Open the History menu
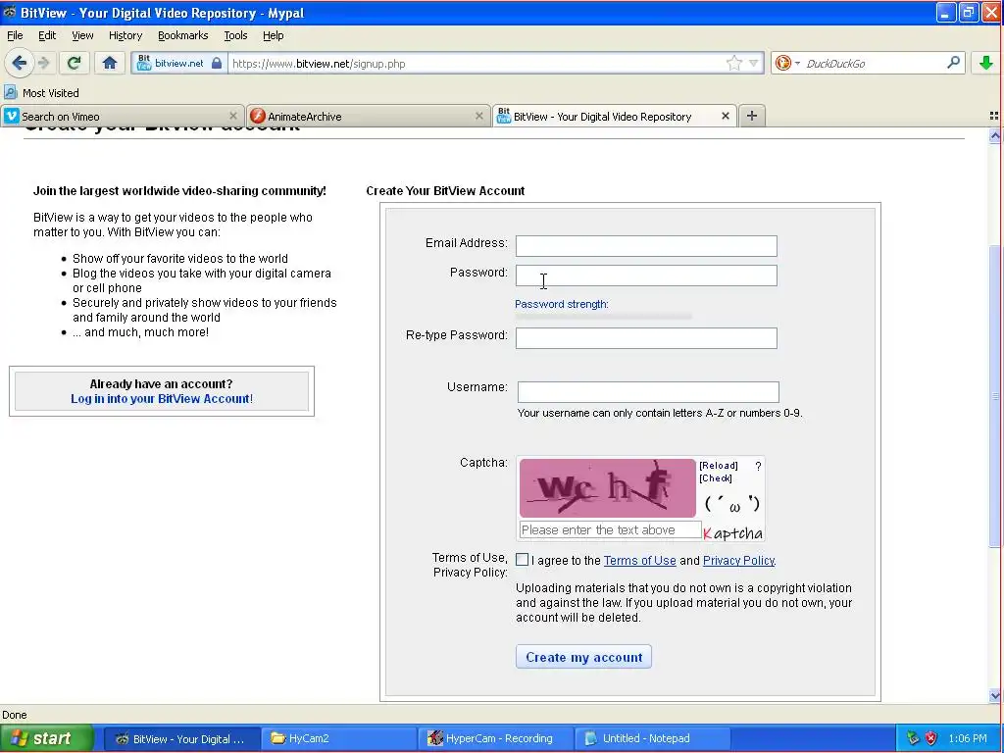 click(x=125, y=36)
